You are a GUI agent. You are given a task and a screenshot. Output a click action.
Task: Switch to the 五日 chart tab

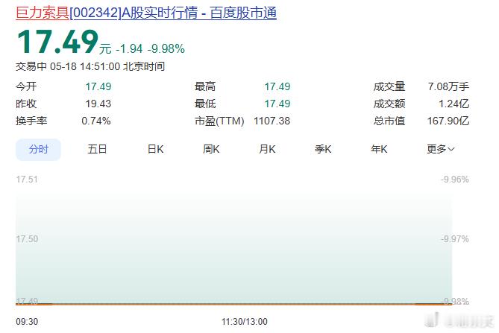[97, 149]
